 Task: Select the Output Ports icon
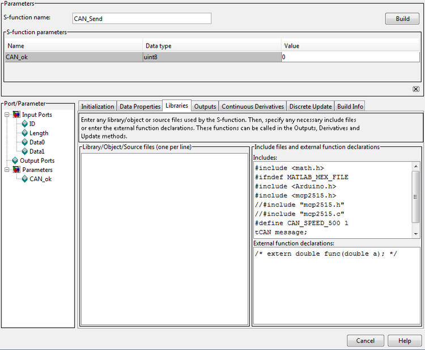(15, 161)
